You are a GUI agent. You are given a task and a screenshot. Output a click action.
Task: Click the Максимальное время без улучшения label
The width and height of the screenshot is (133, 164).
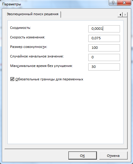[41, 66]
